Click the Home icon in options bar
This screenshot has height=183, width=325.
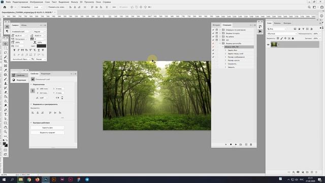click(5, 7)
